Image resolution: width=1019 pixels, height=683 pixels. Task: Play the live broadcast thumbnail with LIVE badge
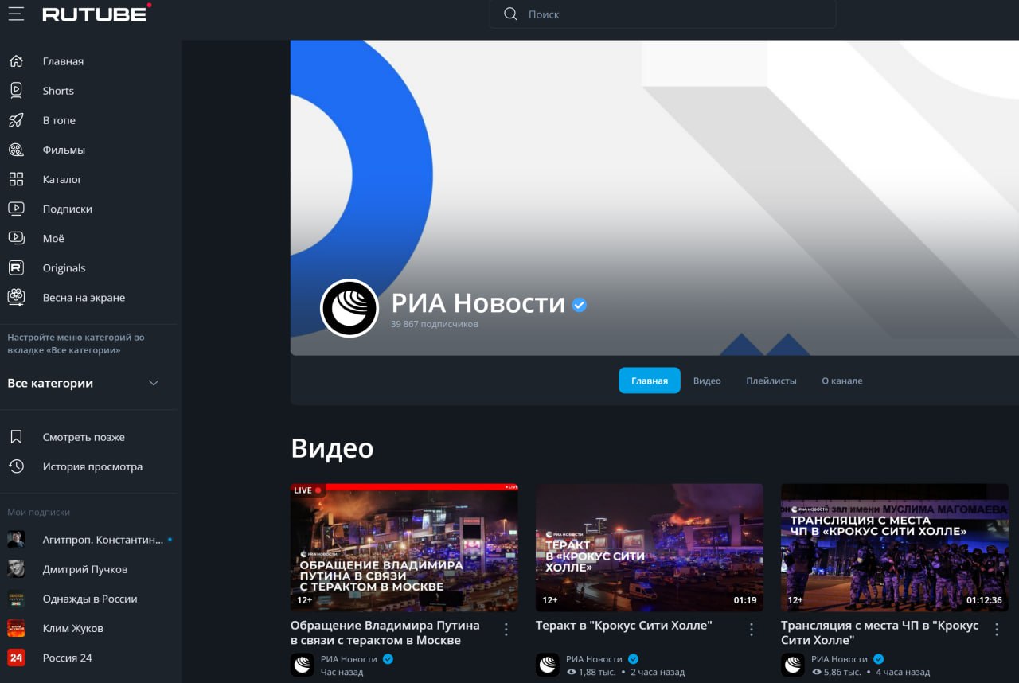pos(404,547)
